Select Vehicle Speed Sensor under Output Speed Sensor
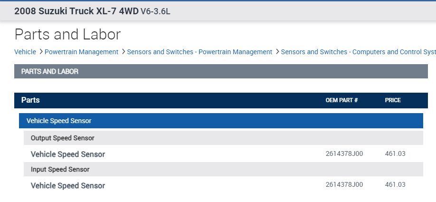This screenshot has width=436, height=202. coord(68,154)
